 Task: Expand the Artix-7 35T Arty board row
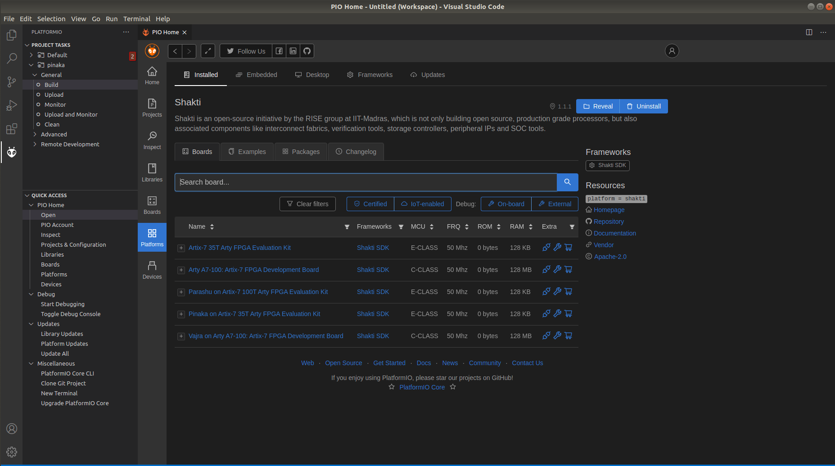click(181, 248)
